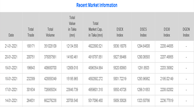The image size is (194, 107).
Task: Click the DGEN Index column header
Action: [x=186, y=32]
